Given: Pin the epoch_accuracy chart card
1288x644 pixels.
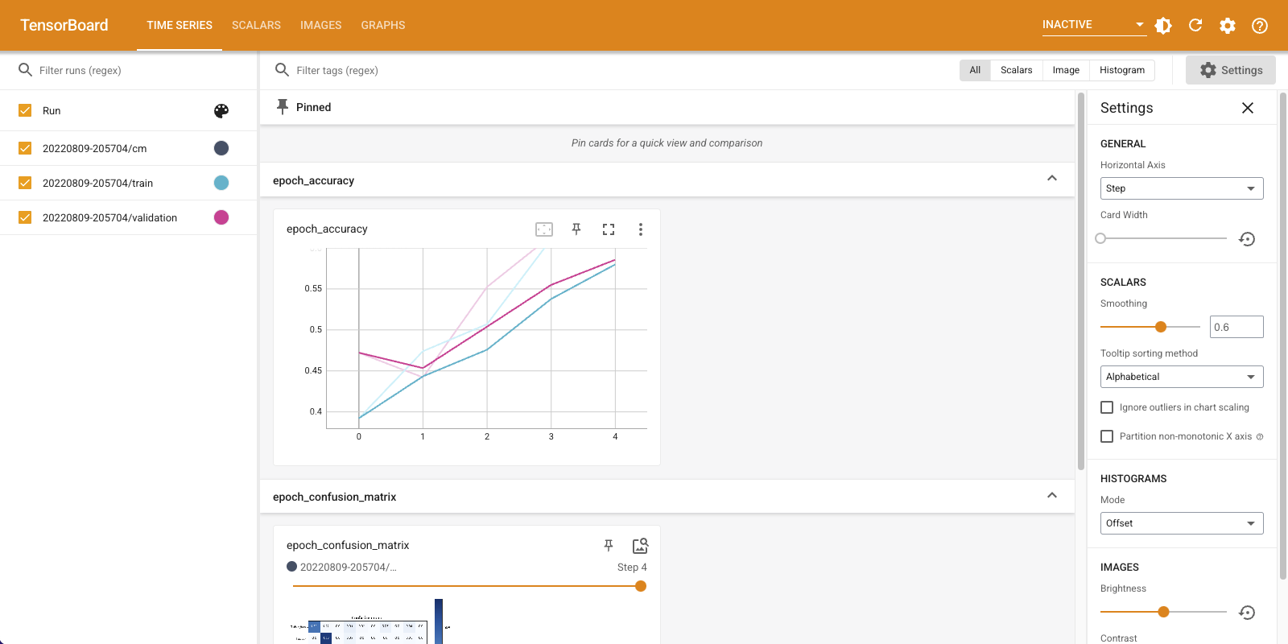Looking at the screenshot, I should click(576, 229).
